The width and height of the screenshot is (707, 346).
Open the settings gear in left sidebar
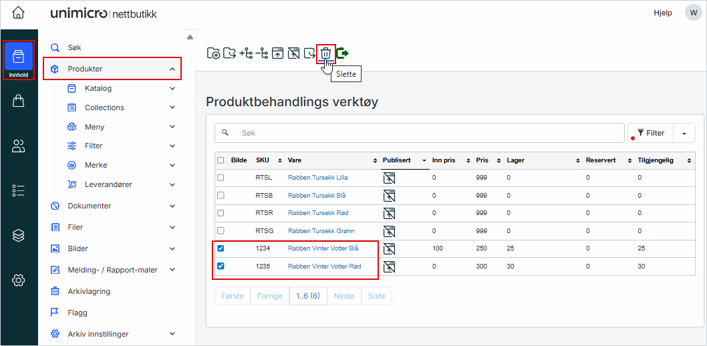point(19,281)
